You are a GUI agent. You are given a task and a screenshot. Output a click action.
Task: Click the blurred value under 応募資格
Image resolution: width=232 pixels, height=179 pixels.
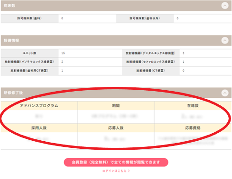(x=193, y=141)
